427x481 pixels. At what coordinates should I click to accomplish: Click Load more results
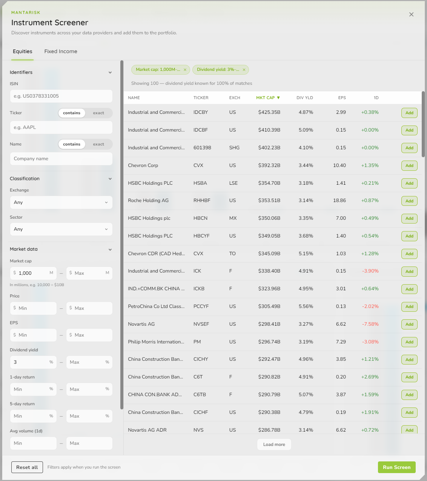coord(274,444)
